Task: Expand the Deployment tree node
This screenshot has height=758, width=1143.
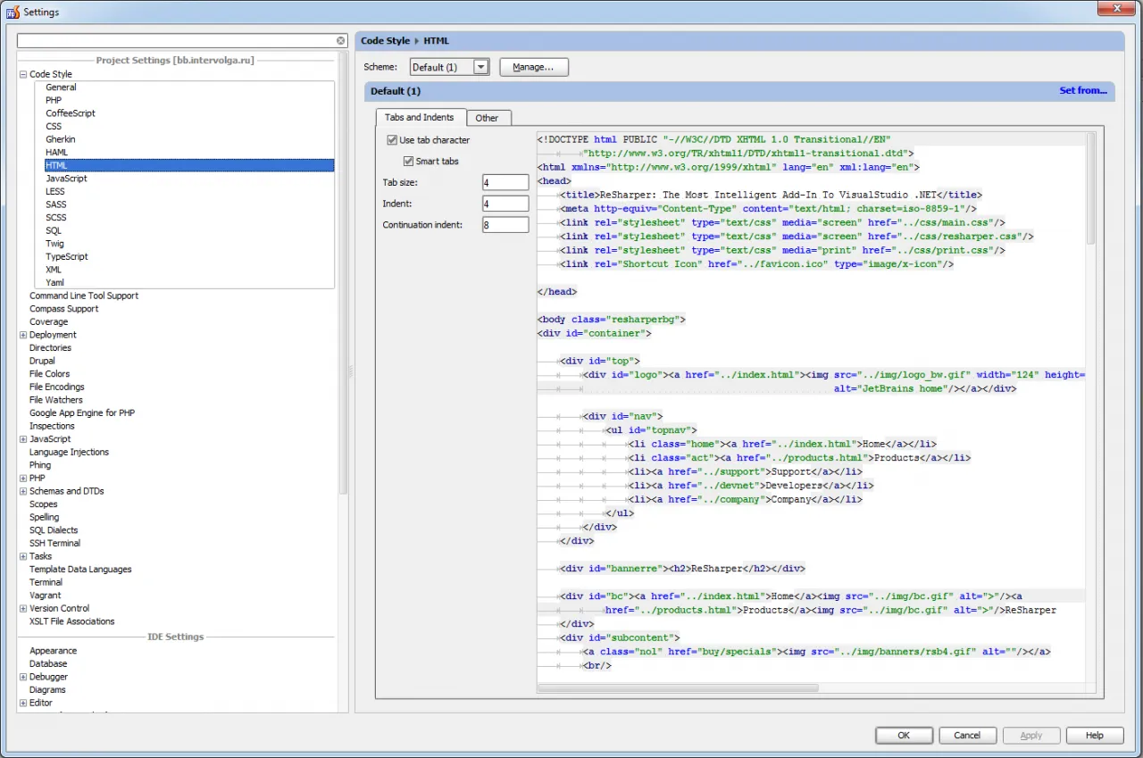Action: pyautogui.click(x=23, y=335)
